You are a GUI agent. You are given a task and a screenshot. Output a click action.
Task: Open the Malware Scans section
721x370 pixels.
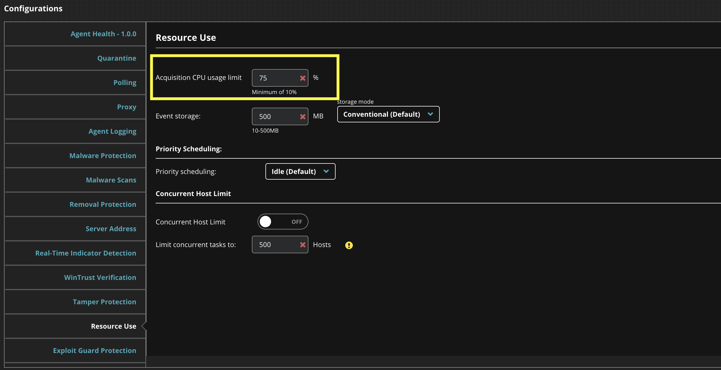[x=75, y=180]
